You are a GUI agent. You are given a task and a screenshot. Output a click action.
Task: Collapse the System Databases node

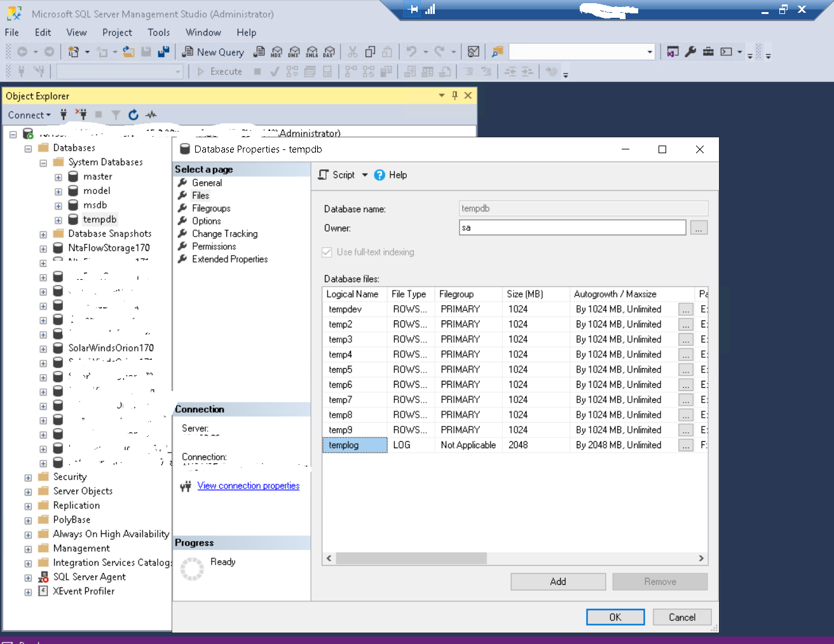43,163
